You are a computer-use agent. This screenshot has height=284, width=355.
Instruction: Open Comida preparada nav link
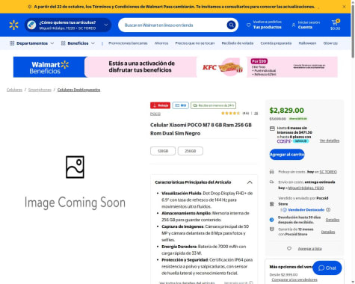276,43
